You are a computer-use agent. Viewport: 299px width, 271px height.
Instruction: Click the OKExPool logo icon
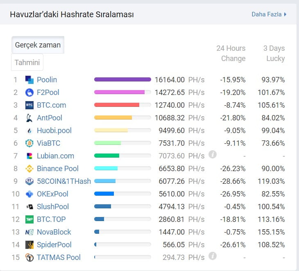click(x=29, y=194)
